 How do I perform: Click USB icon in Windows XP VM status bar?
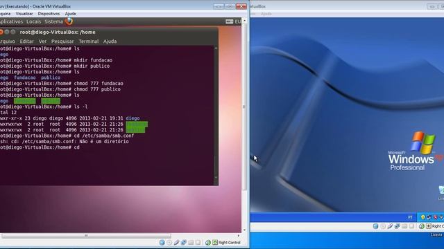[x=390, y=226]
